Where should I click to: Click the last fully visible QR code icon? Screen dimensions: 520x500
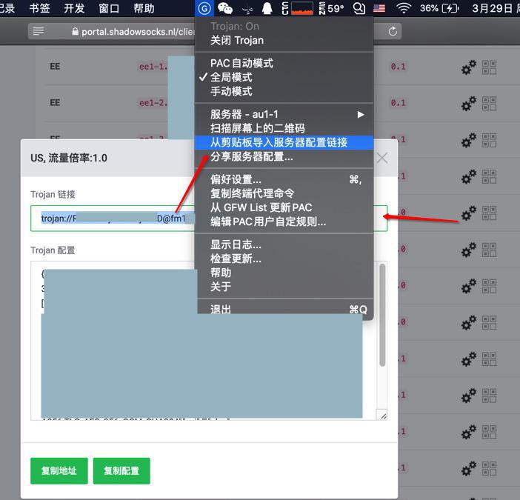(489, 468)
